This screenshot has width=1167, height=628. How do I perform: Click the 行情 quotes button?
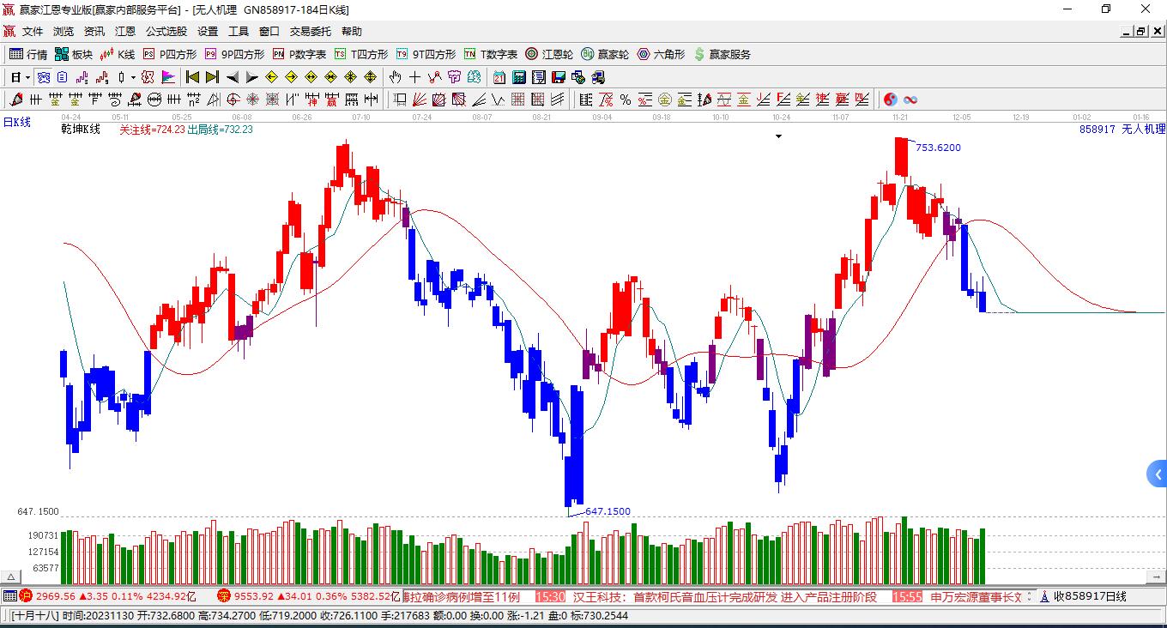tap(28, 54)
